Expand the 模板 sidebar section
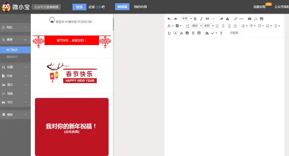This screenshot has height=156, width=289. [x=15, y=115]
